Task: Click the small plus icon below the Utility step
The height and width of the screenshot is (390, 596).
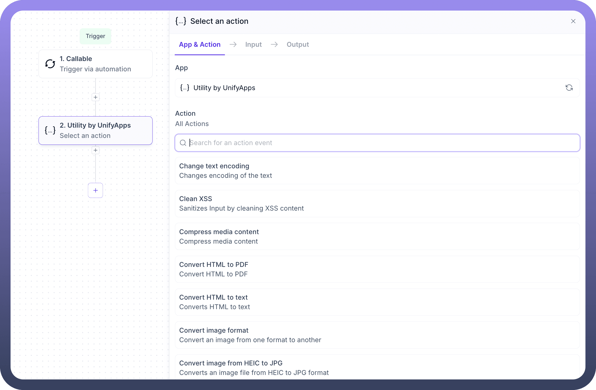Action: point(96,150)
